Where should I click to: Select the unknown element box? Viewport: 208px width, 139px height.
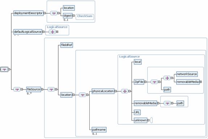coord(140,120)
